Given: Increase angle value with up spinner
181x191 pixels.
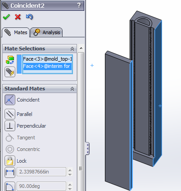Looking at the screenshot, I should [x=70, y=185].
